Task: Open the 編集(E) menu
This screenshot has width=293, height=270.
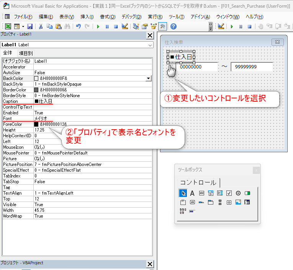Action: click(x=46, y=17)
